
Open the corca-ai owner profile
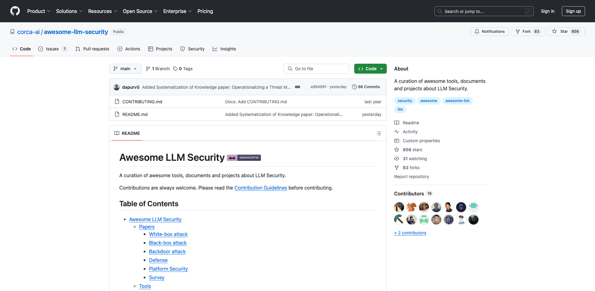point(29,32)
